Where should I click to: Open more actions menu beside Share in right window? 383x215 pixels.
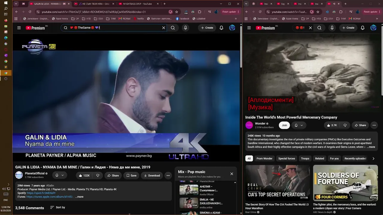tap(374, 125)
